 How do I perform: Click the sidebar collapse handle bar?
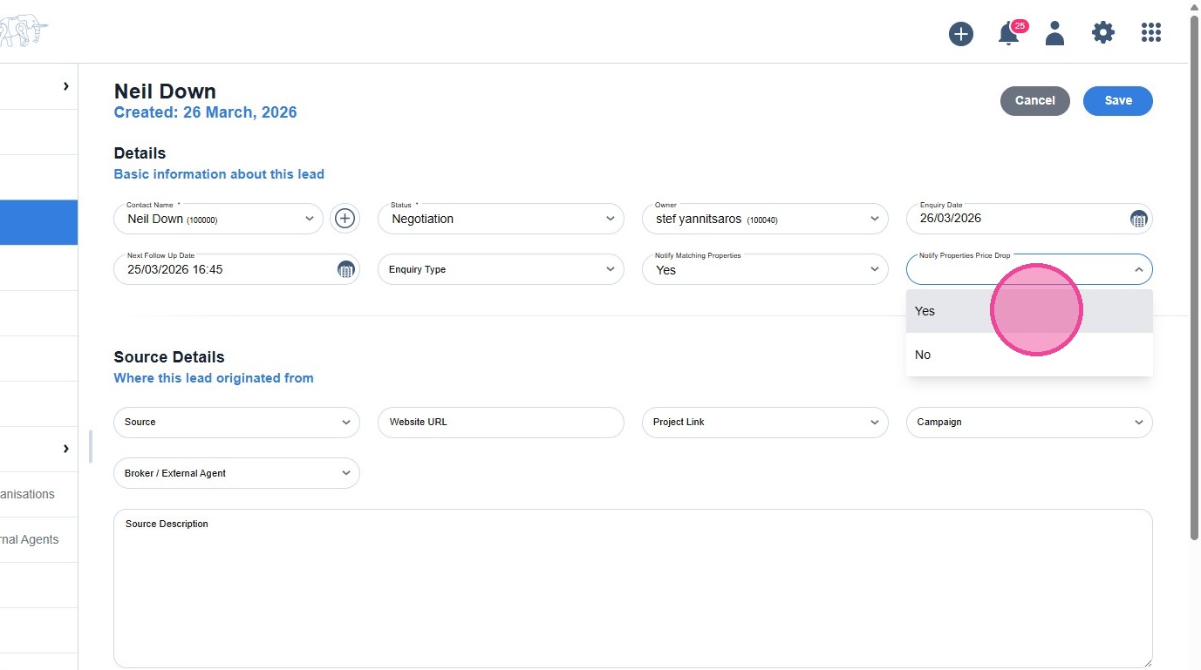point(91,446)
